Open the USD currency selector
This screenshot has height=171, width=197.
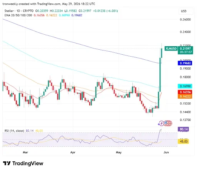(186, 11)
